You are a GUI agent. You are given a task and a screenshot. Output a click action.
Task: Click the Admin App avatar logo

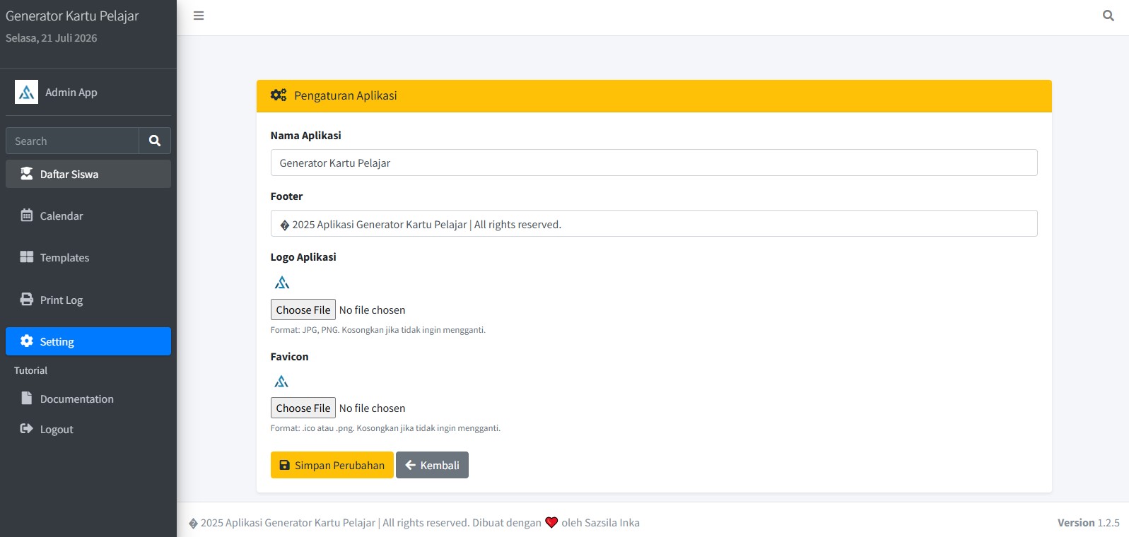tap(26, 92)
